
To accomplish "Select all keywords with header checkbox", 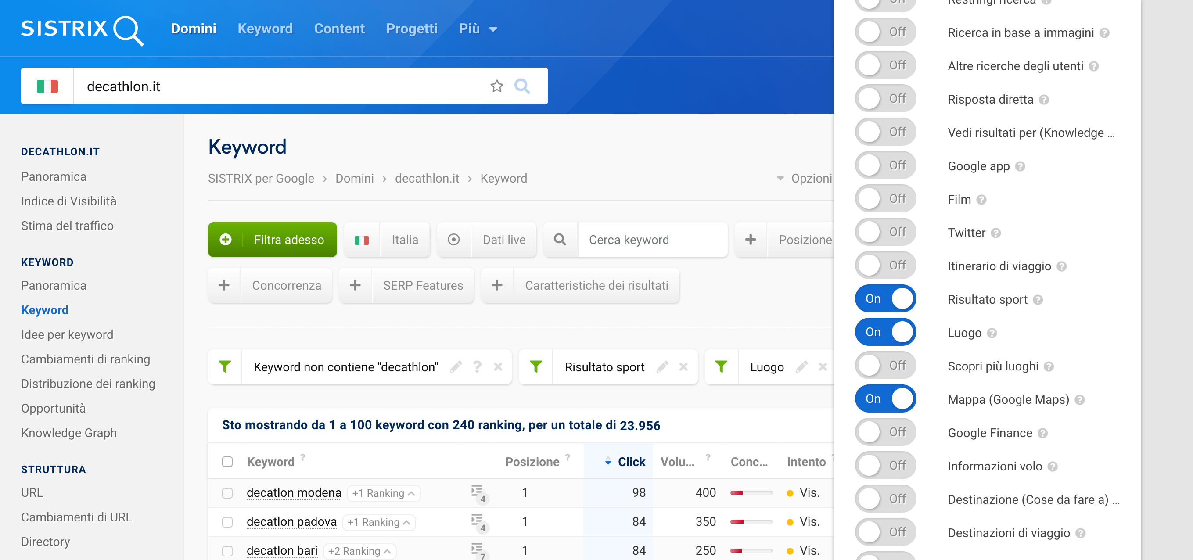I will (x=227, y=462).
